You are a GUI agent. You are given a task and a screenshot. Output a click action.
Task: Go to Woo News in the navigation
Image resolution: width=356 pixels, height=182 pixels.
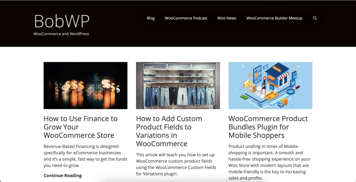[227, 18]
